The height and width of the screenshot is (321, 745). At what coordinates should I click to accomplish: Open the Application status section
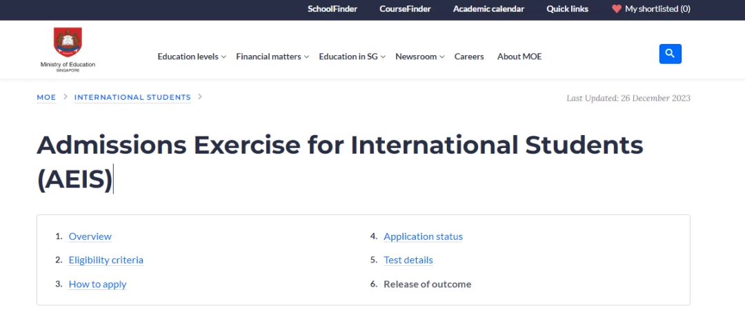[423, 236]
